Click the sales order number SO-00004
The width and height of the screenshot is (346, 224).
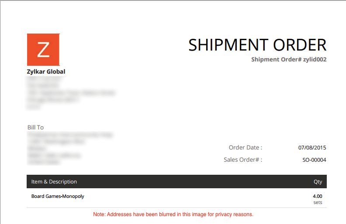[314, 160]
